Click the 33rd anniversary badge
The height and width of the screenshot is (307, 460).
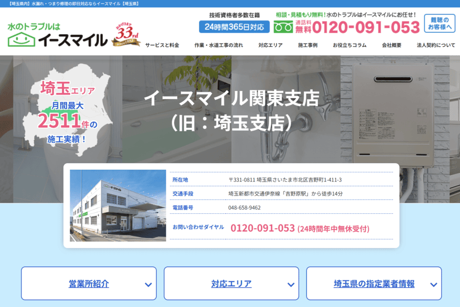pyautogui.click(x=126, y=35)
